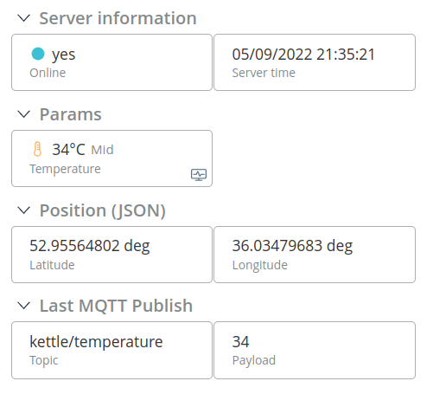Click the Mid temperature level label
Image resolution: width=433 pixels, height=394 pixels.
coord(102,150)
